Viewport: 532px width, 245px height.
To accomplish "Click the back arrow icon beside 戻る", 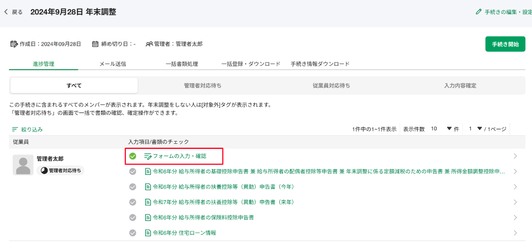I will point(6,12).
